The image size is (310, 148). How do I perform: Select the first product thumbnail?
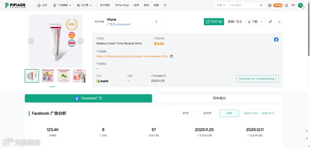[x=32, y=76]
